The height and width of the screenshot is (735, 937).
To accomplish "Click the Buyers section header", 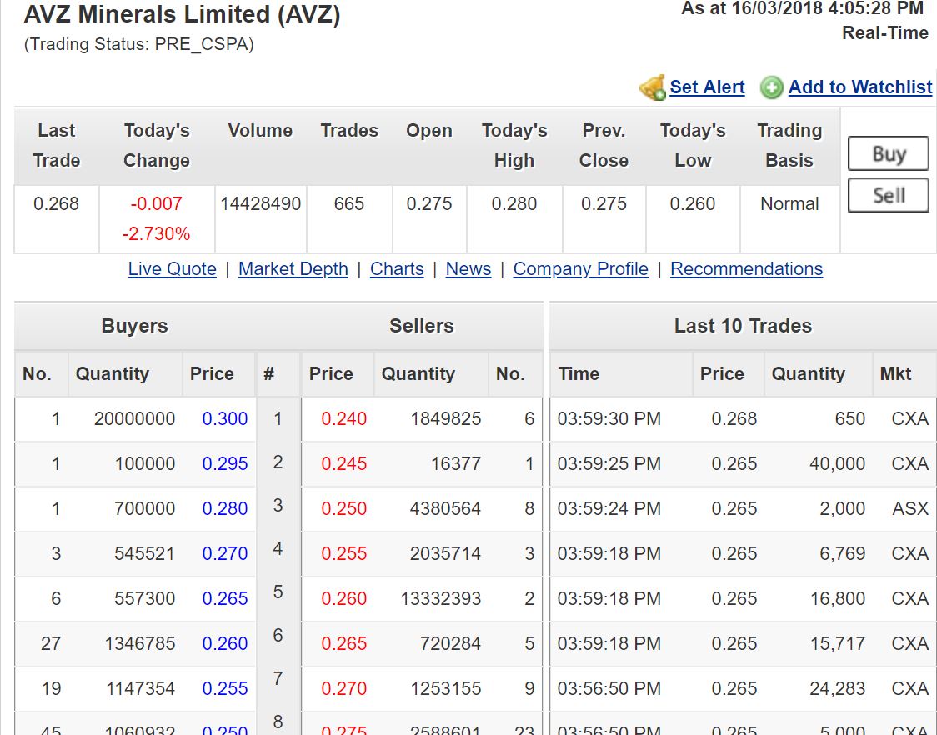I will tap(134, 326).
